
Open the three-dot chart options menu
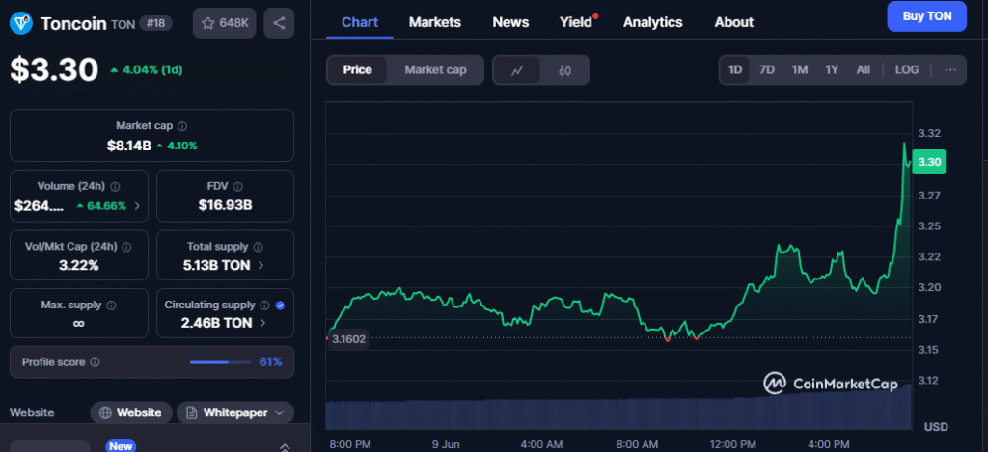tap(950, 70)
